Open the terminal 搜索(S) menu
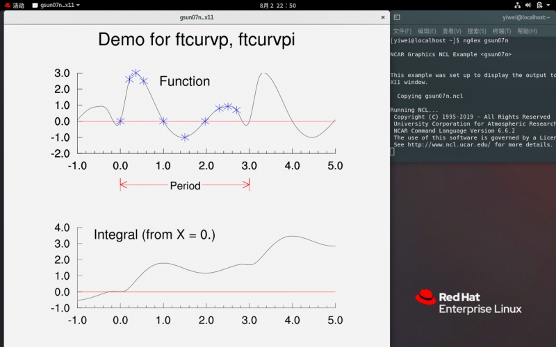This screenshot has width=556, height=347. pyautogui.click(x=477, y=31)
